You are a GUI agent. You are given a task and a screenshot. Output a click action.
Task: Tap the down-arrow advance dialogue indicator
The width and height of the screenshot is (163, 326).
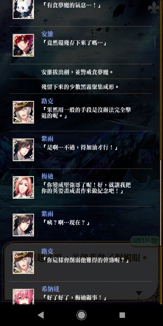click(139, 293)
